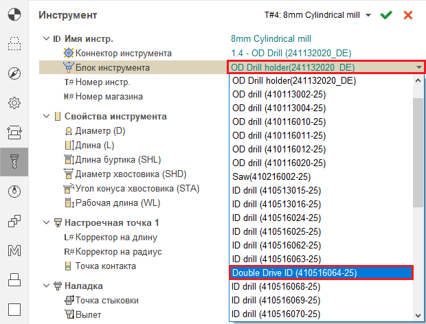
Task: Click the red X cancel icon
Action: click(408, 14)
